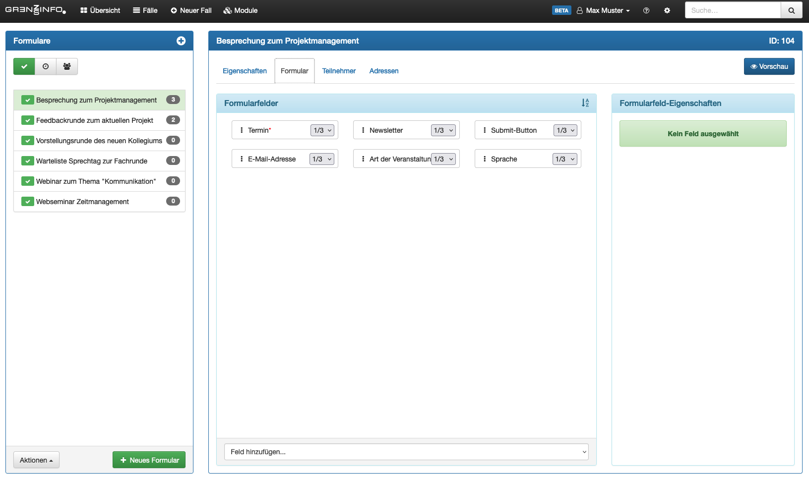Expand the Feld hinzufügen dropdown

point(406,452)
